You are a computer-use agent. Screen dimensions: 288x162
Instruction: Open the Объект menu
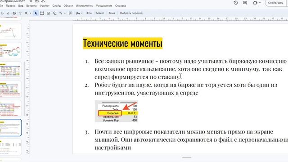68,6
